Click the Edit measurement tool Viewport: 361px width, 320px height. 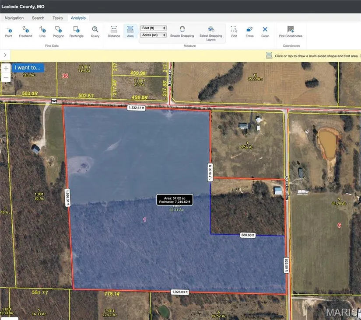(234, 31)
